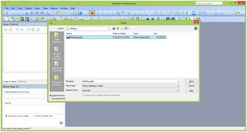
Task: Expand the Files of type dropdown
Action: tap(178, 86)
